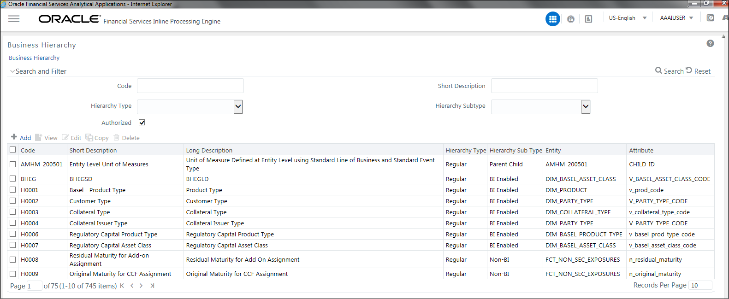Image resolution: width=729 pixels, height=299 pixels.
Task: Add a new business hierarchy
Action: 21,137
